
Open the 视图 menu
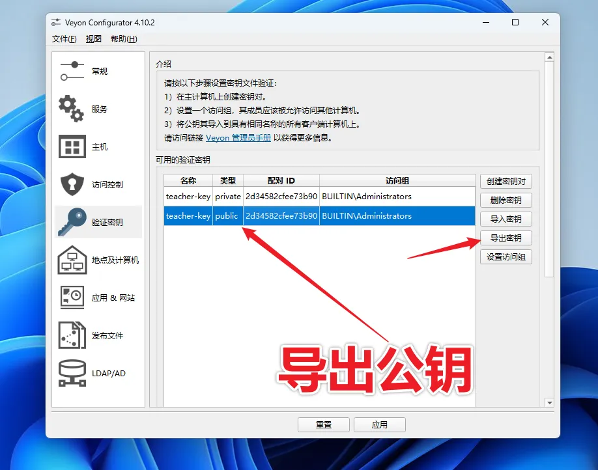(93, 39)
